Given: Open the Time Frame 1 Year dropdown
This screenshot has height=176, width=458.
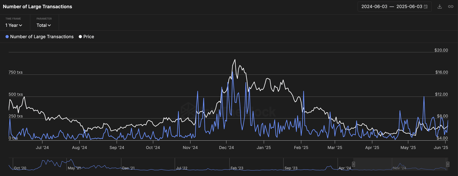Looking at the screenshot, I should (x=13, y=25).
